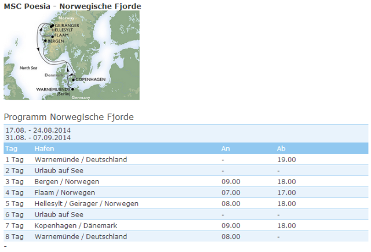Click Flaam departure time '17.00'
371x252 pixels.
point(286,192)
